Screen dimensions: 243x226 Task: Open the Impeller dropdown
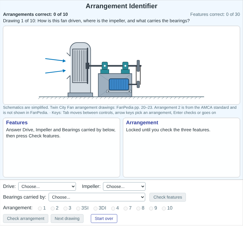click(124, 186)
